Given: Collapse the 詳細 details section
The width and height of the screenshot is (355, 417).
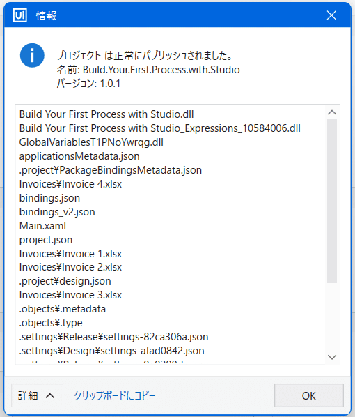Looking at the screenshot, I should coord(37,395).
